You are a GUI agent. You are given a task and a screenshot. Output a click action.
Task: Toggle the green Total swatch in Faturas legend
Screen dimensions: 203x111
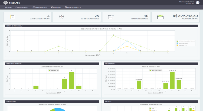(x=150, y=108)
